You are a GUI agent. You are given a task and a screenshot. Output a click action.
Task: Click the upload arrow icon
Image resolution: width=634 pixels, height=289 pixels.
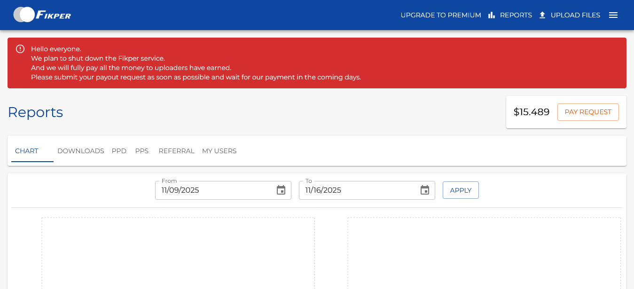542,15
